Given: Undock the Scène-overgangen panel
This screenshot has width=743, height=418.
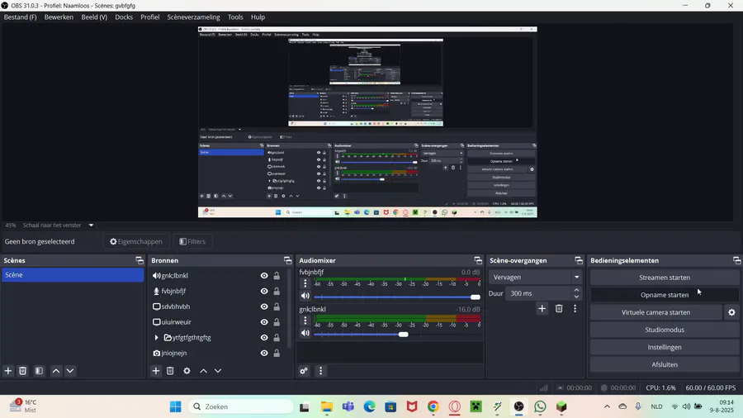Looking at the screenshot, I should pyautogui.click(x=579, y=260).
